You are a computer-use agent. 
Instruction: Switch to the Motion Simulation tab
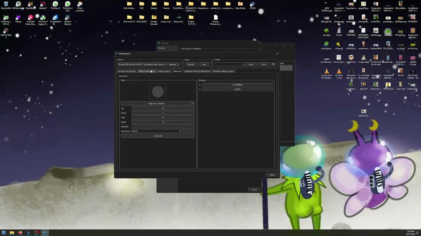[147, 71]
